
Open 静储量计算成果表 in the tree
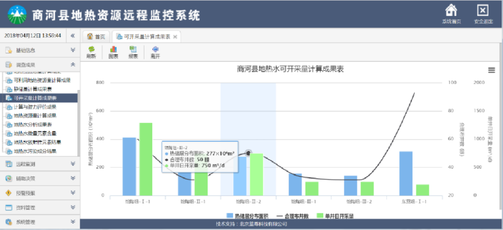pos(33,89)
